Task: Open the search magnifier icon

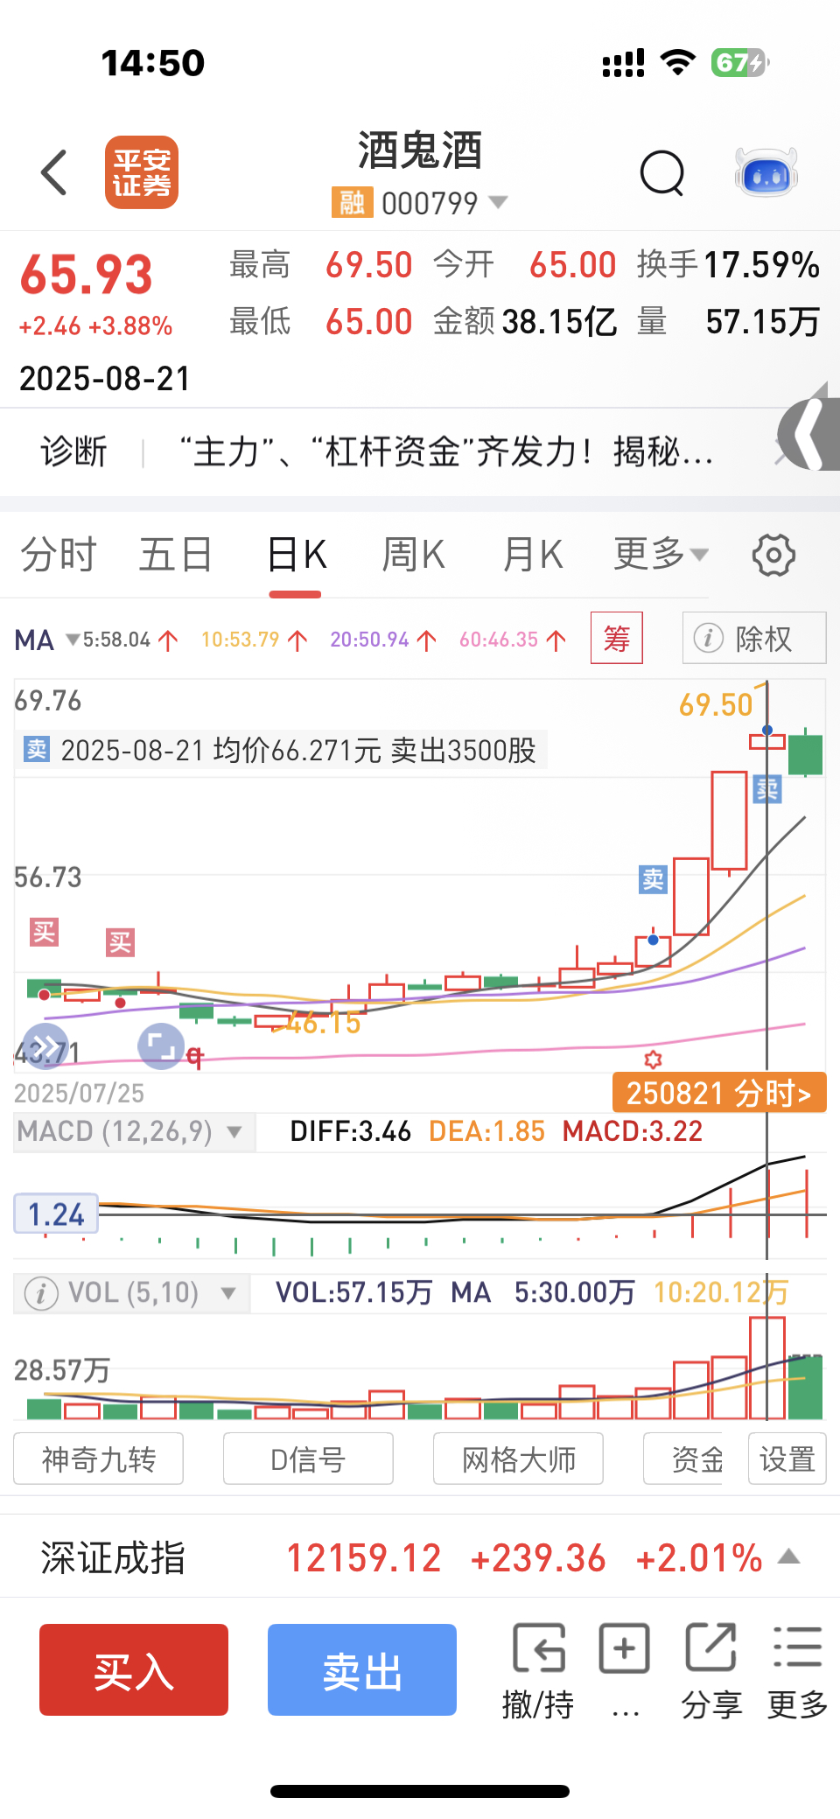Action: pos(662,173)
